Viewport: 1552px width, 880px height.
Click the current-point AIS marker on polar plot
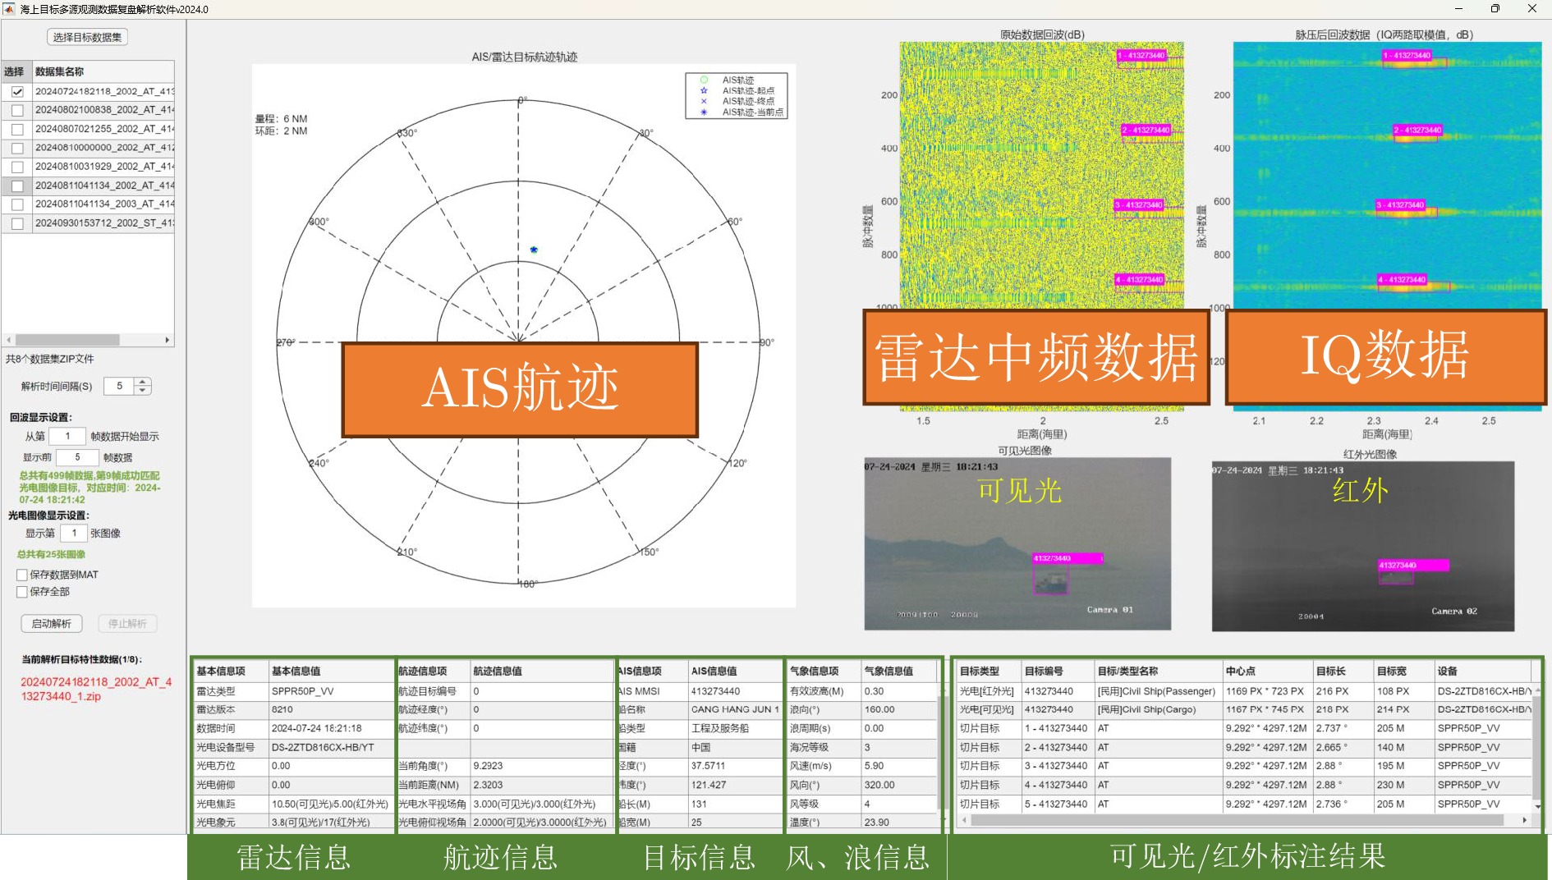[534, 250]
